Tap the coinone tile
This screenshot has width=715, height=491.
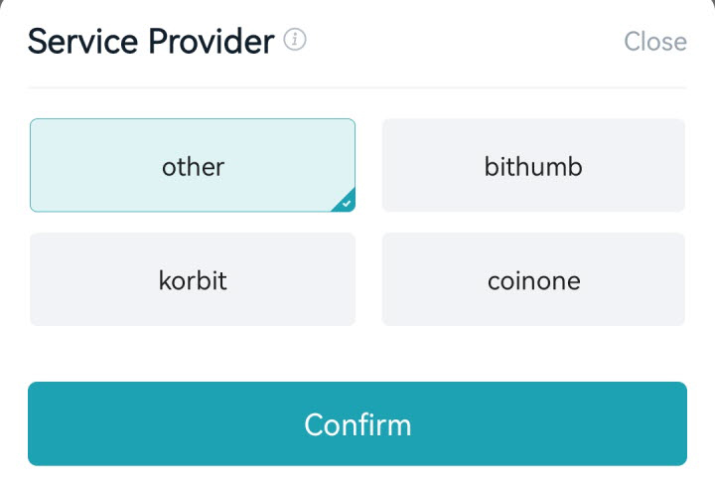tap(533, 279)
